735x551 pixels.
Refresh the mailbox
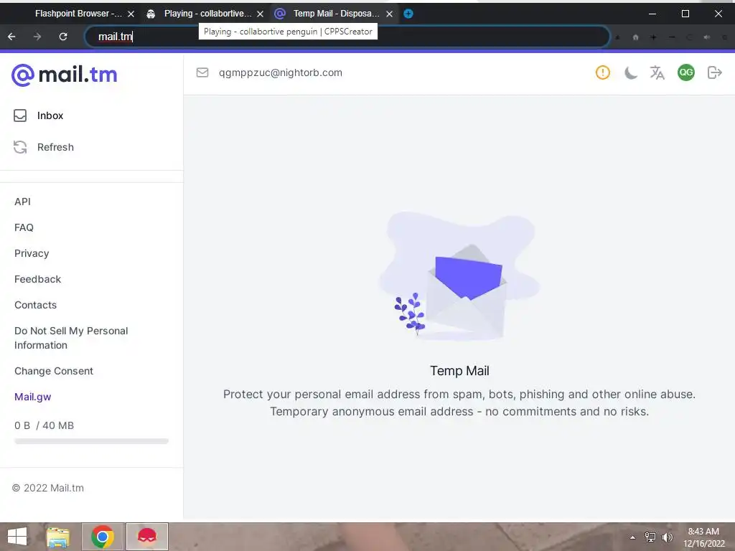[x=44, y=147]
